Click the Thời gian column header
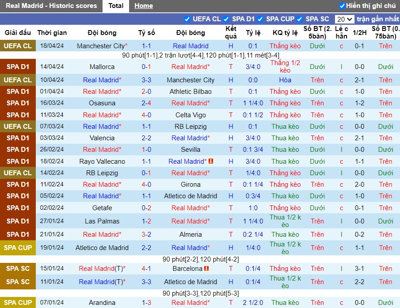400x308 pixels. [x=52, y=33]
